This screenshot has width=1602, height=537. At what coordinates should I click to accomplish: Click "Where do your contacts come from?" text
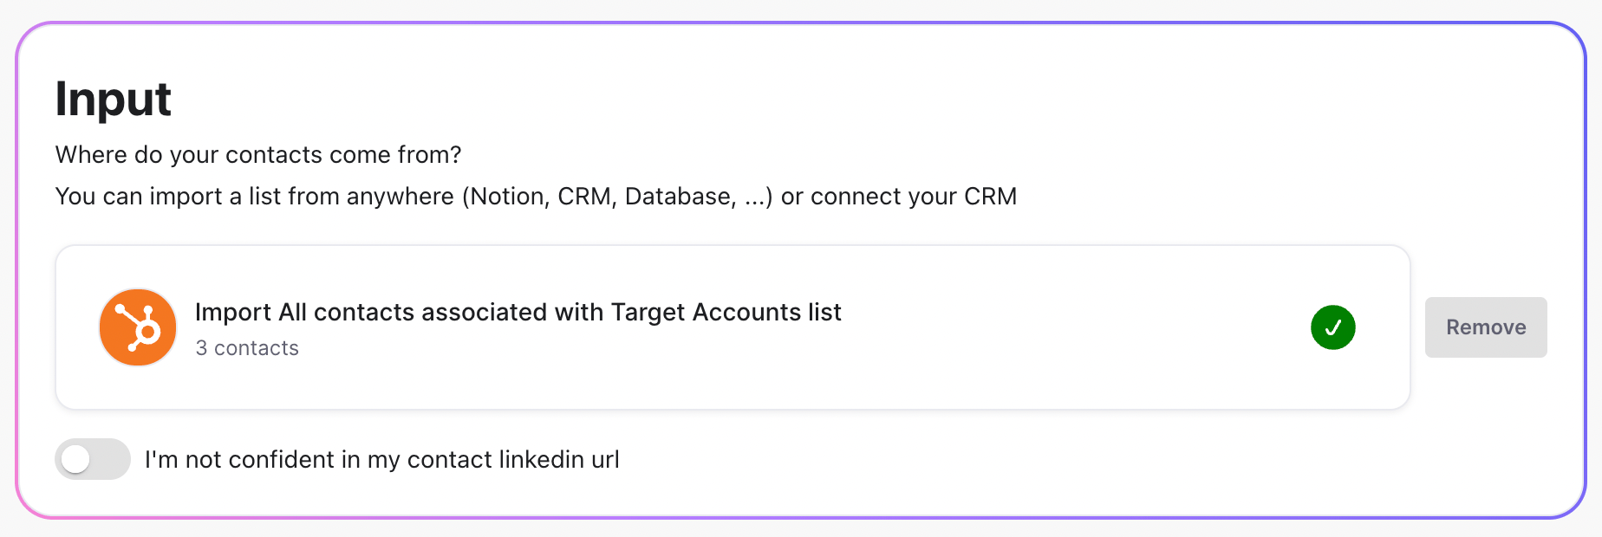(258, 154)
